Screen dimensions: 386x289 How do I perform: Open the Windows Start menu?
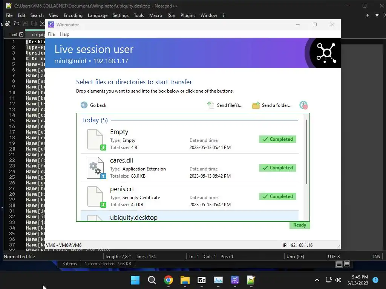[135, 280]
